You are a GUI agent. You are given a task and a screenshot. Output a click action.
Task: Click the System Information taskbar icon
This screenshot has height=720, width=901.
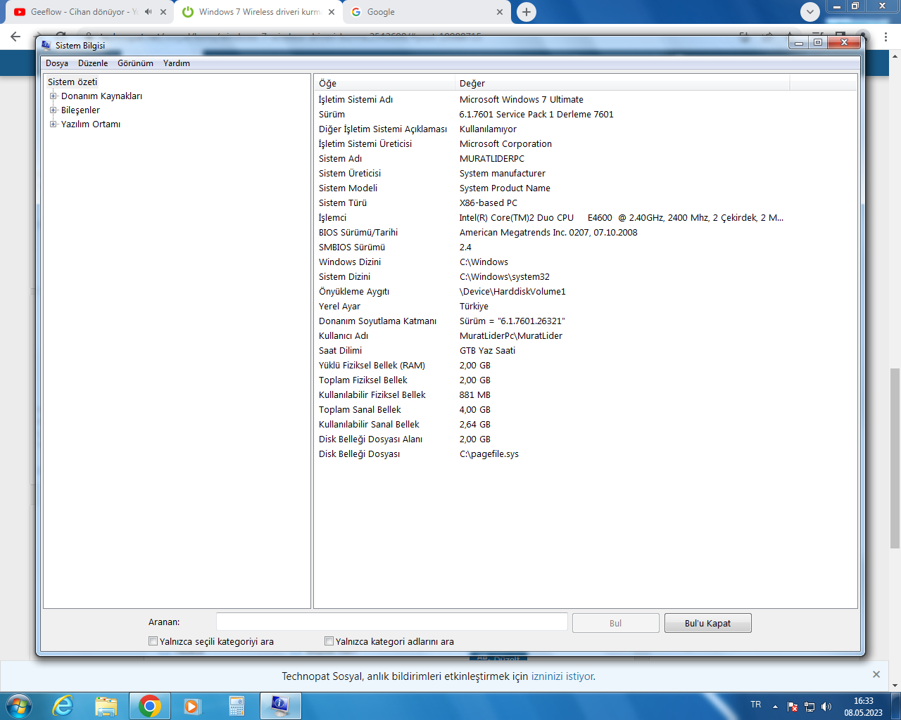pyautogui.click(x=281, y=706)
